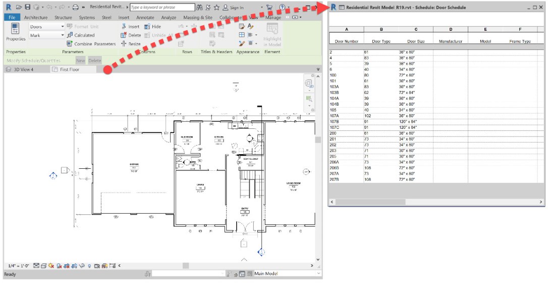Select the Resize column tool
Screen dimensions: 548x283
pos(124,44)
